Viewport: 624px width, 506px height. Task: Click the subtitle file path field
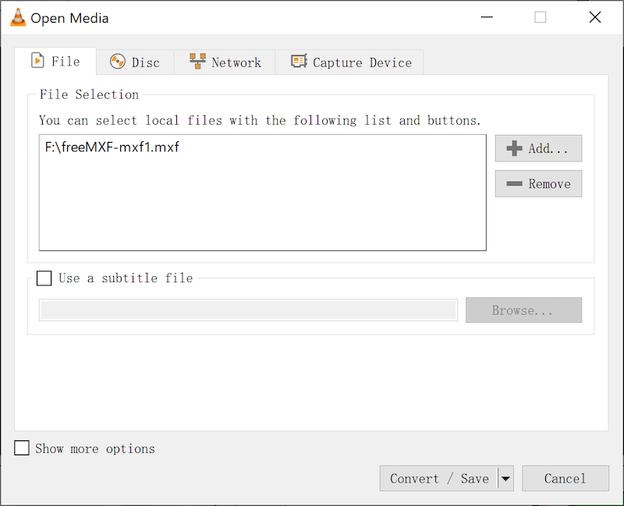(x=248, y=310)
